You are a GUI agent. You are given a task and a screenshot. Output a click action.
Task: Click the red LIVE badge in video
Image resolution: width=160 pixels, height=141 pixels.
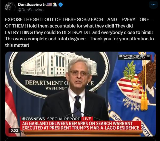click(x=87, y=119)
